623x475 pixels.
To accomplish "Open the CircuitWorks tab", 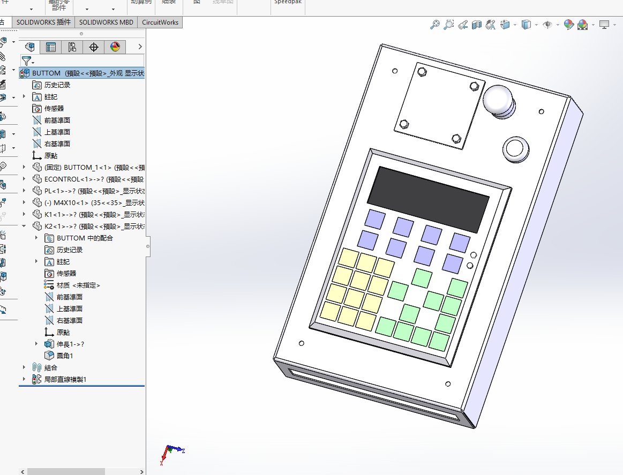I will 160,22.
